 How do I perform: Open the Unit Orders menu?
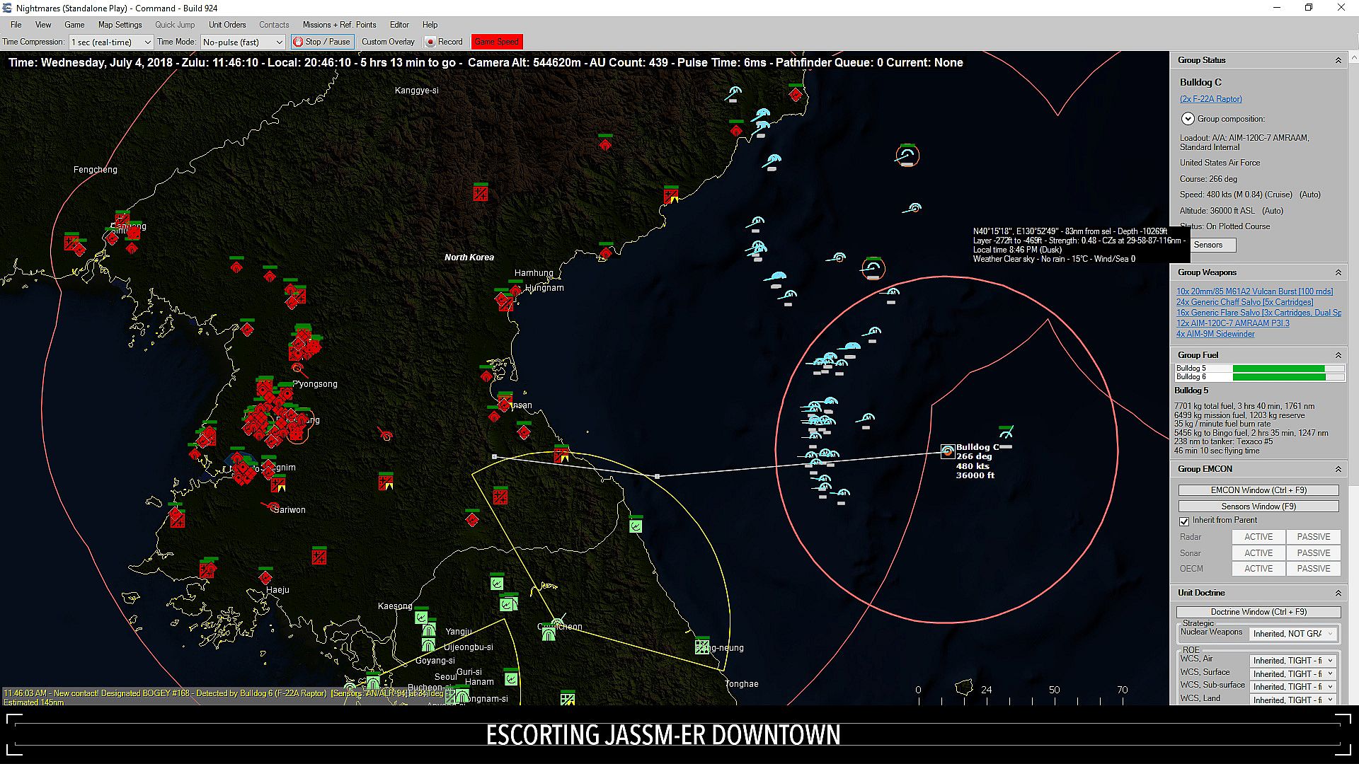pos(227,25)
